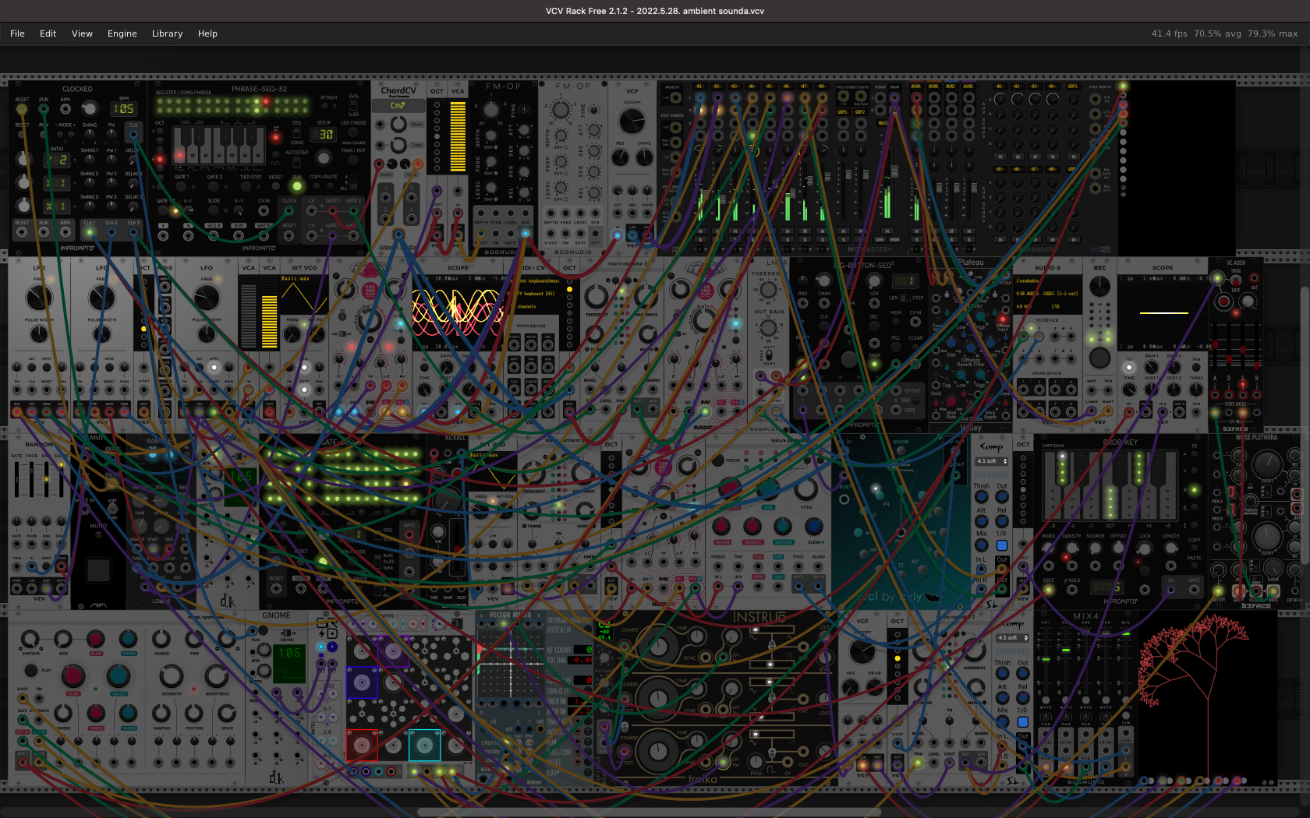The height and width of the screenshot is (818, 1310).
Task: Click the large VCF CUTOFF knob in top row
Action: [x=632, y=122]
